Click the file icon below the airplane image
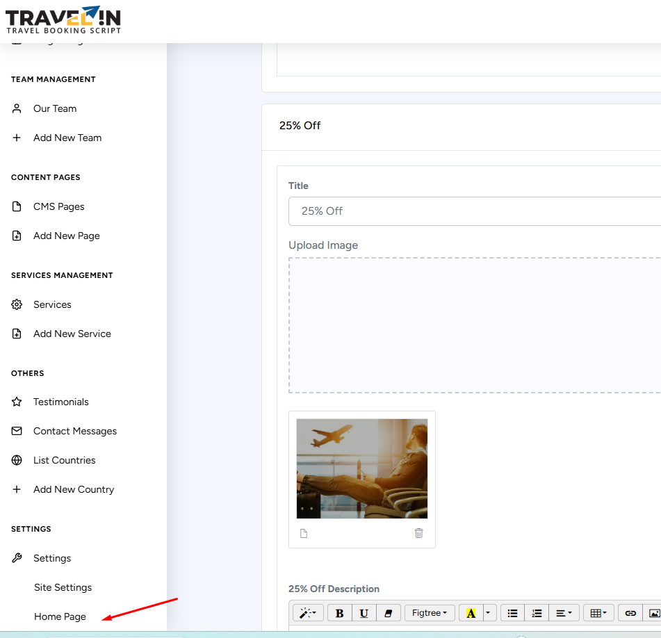661x638 pixels. click(x=304, y=533)
